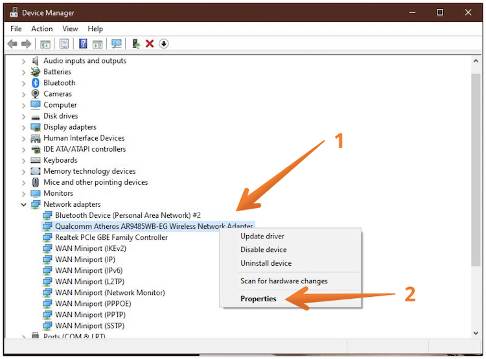Click the red X uninstall device icon
Viewport: 486px width, 359px height.
pyautogui.click(x=150, y=44)
